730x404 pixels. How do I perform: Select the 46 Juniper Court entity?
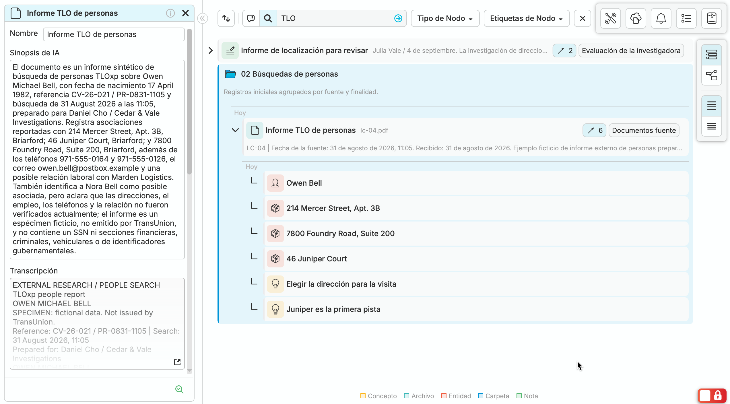click(476, 259)
